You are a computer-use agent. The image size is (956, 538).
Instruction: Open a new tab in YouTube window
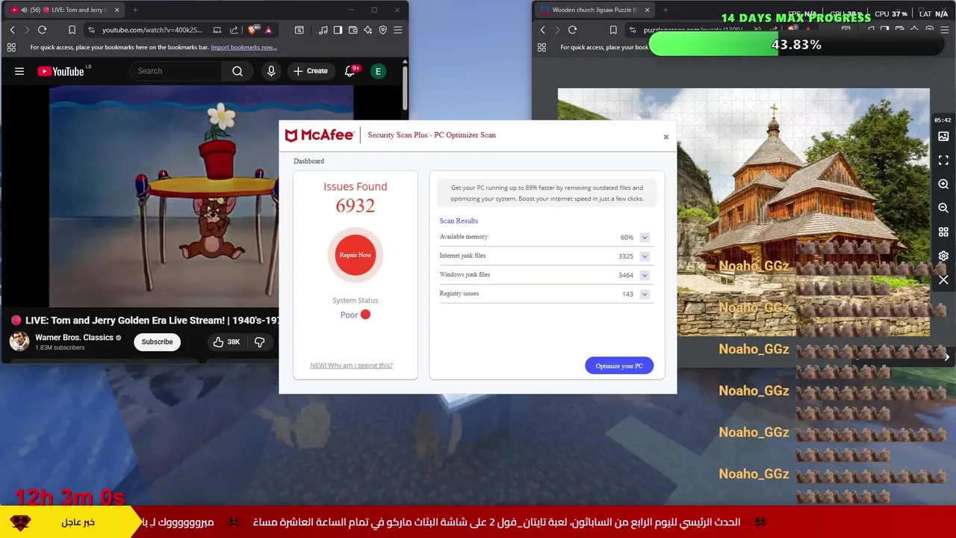pos(135,10)
